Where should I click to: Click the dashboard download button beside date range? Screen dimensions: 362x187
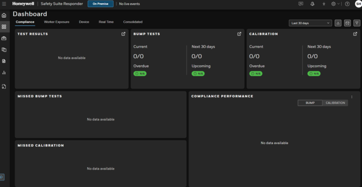pos(338,23)
